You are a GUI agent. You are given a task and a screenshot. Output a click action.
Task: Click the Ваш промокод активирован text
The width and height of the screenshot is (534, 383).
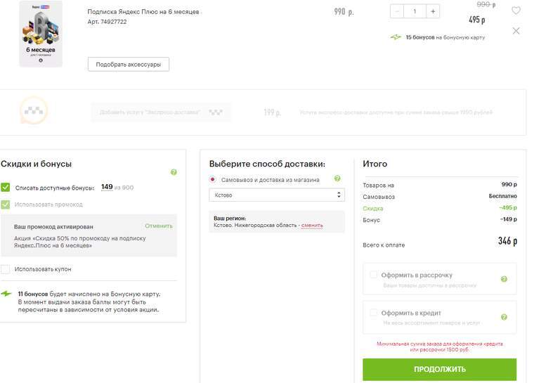(53, 227)
